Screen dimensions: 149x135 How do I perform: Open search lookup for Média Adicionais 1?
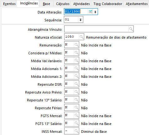76,68
